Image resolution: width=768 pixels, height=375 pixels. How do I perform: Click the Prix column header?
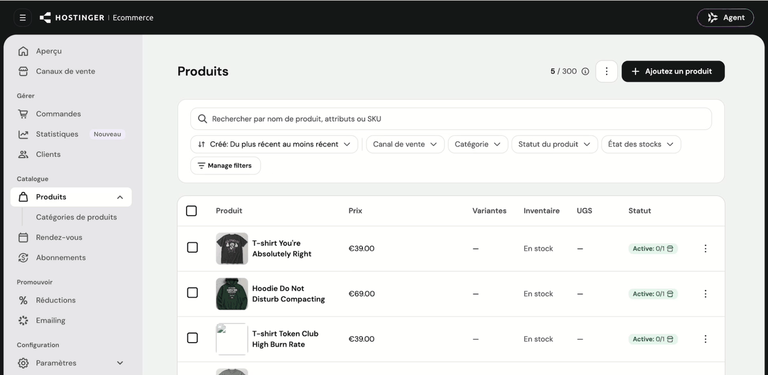(x=355, y=211)
